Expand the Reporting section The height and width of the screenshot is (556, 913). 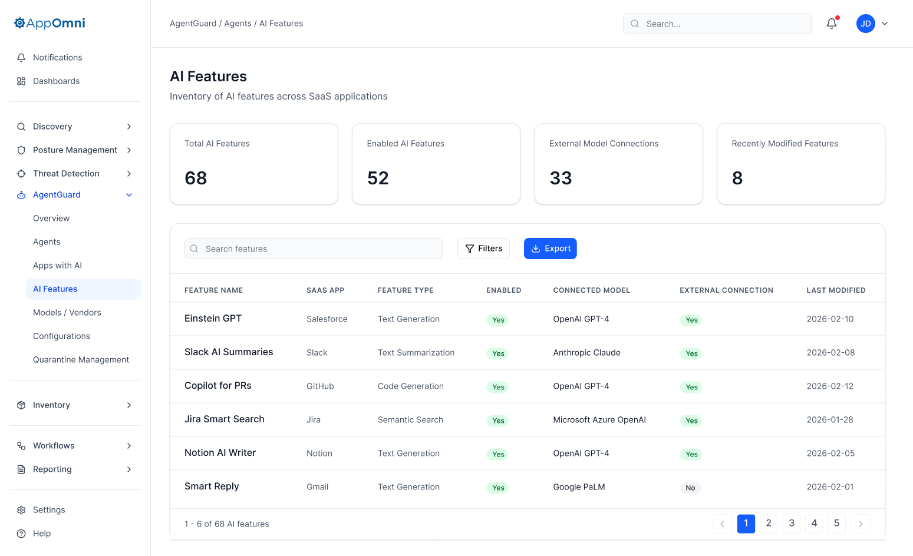(129, 469)
